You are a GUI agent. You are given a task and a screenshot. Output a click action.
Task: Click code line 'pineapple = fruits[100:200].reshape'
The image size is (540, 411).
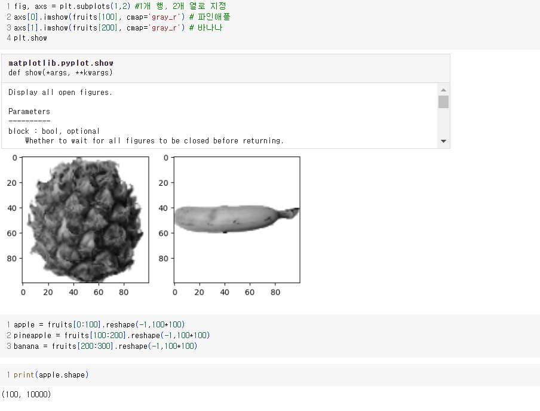[112, 335]
